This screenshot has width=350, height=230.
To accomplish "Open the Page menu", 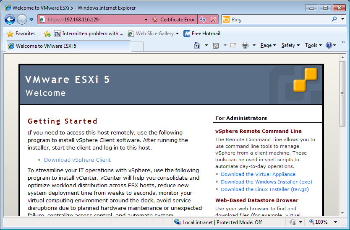I will pyautogui.click(x=268, y=45).
